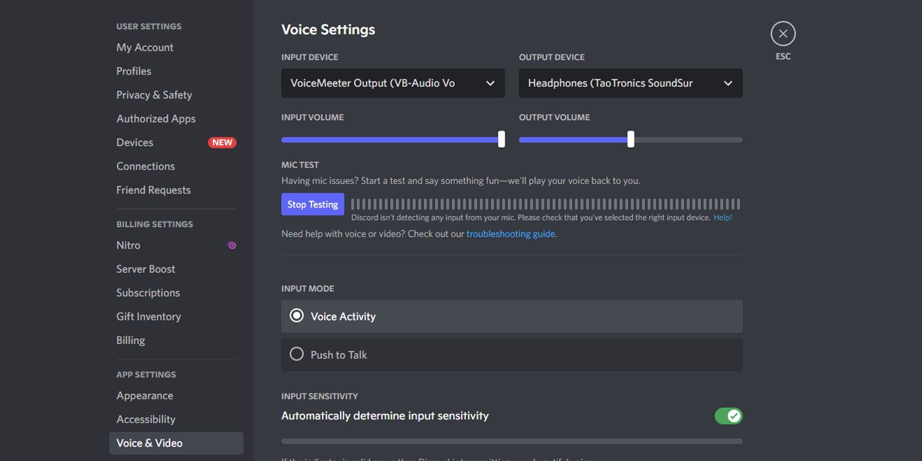Open Privacy & Safety settings
The height and width of the screenshot is (461, 922).
click(154, 94)
